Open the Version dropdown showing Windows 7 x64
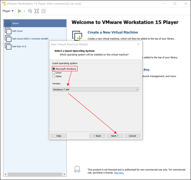 point(95,90)
